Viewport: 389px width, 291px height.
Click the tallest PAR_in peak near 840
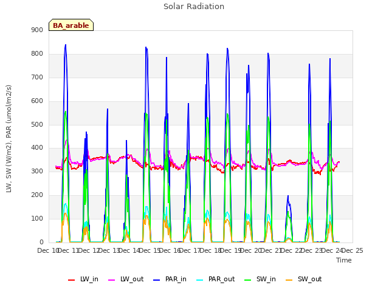(x=66, y=45)
